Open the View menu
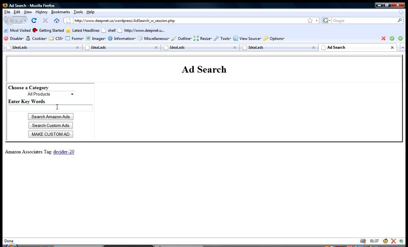 pos(27,12)
